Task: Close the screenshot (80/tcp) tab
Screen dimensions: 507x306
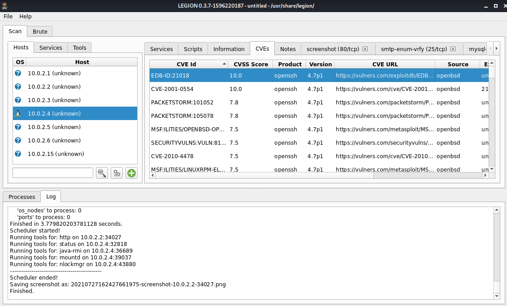Action: coord(365,49)
